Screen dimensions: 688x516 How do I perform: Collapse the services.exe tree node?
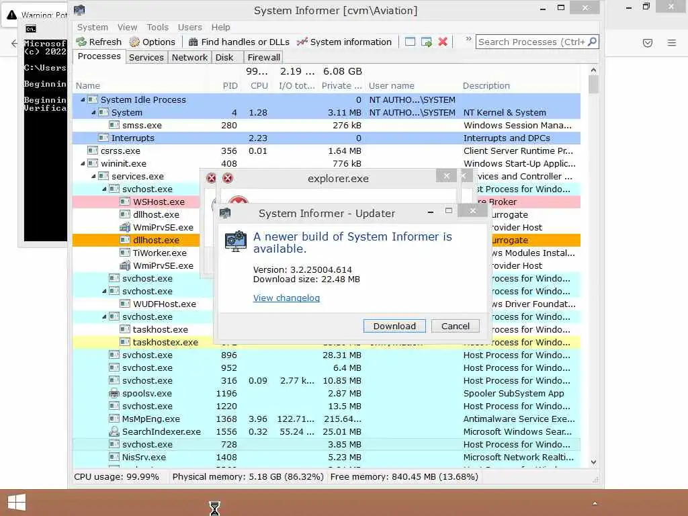[x=93, y=177]
